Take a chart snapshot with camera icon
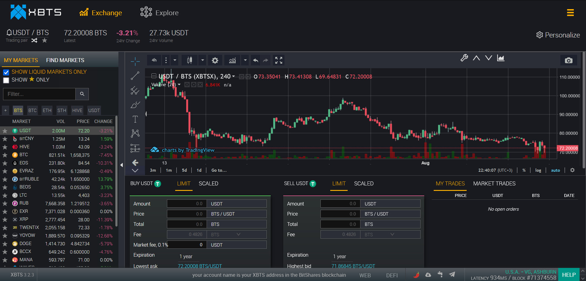 click(x=568, y=60)
